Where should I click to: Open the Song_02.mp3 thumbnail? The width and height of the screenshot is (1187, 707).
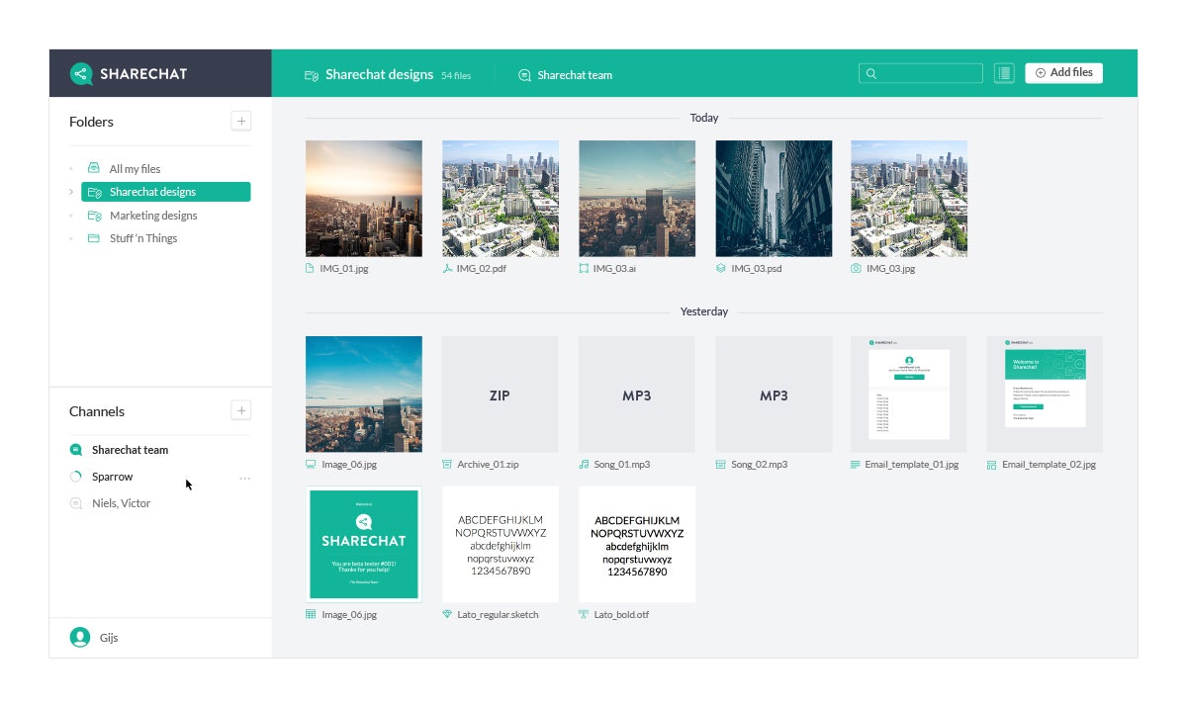click(x=774, y=395)
